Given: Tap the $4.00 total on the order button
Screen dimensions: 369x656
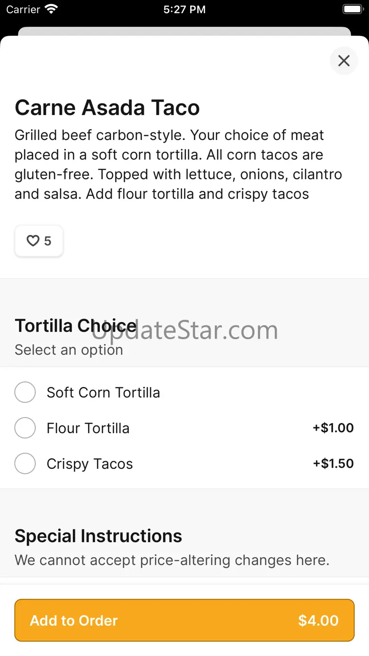Looking at the screenshot, I should click(x=318, y=621).
